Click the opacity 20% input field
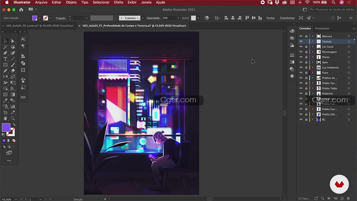Viewport: 357px width, 201px height. [169, 18]
